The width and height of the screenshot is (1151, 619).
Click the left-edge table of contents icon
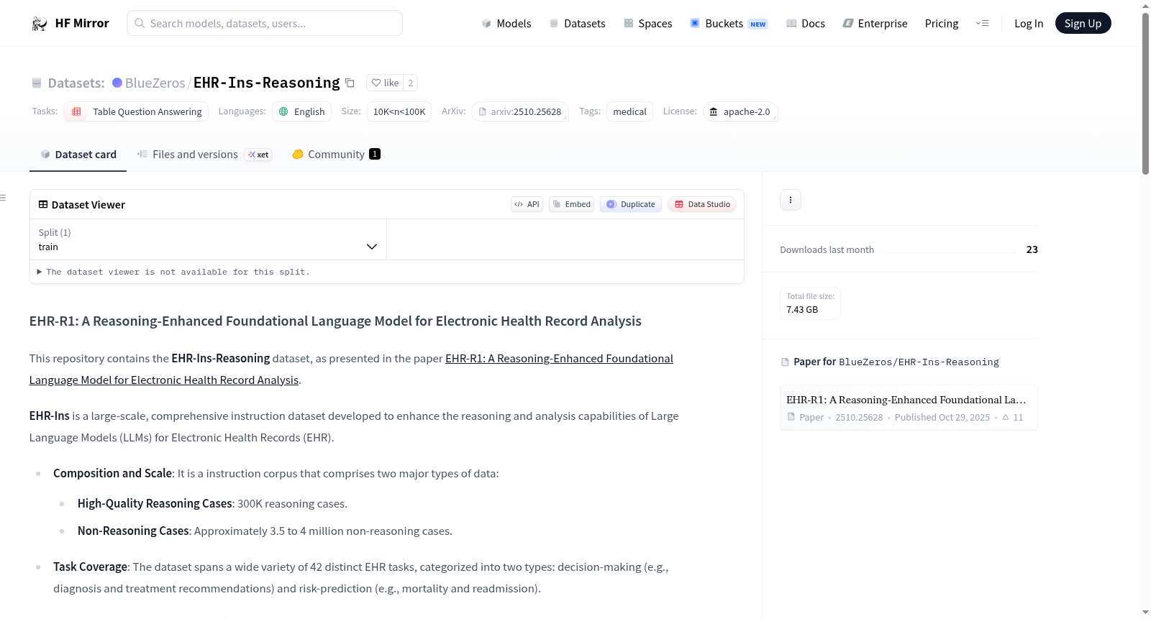pos(3,198)
